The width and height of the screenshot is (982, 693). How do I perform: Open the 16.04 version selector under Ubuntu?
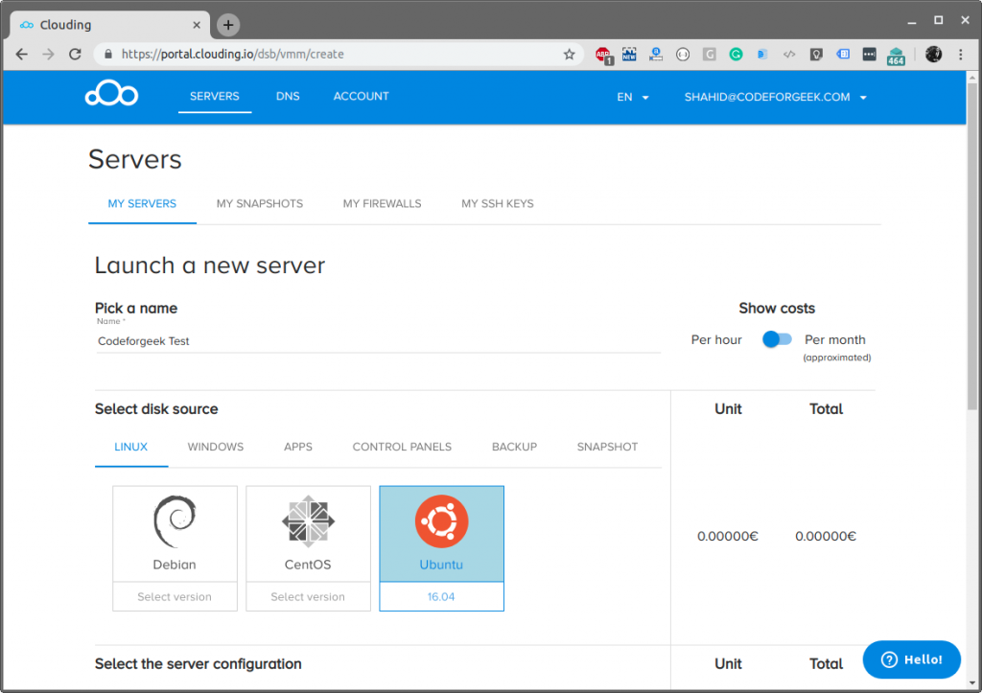[x=441, y=596]
